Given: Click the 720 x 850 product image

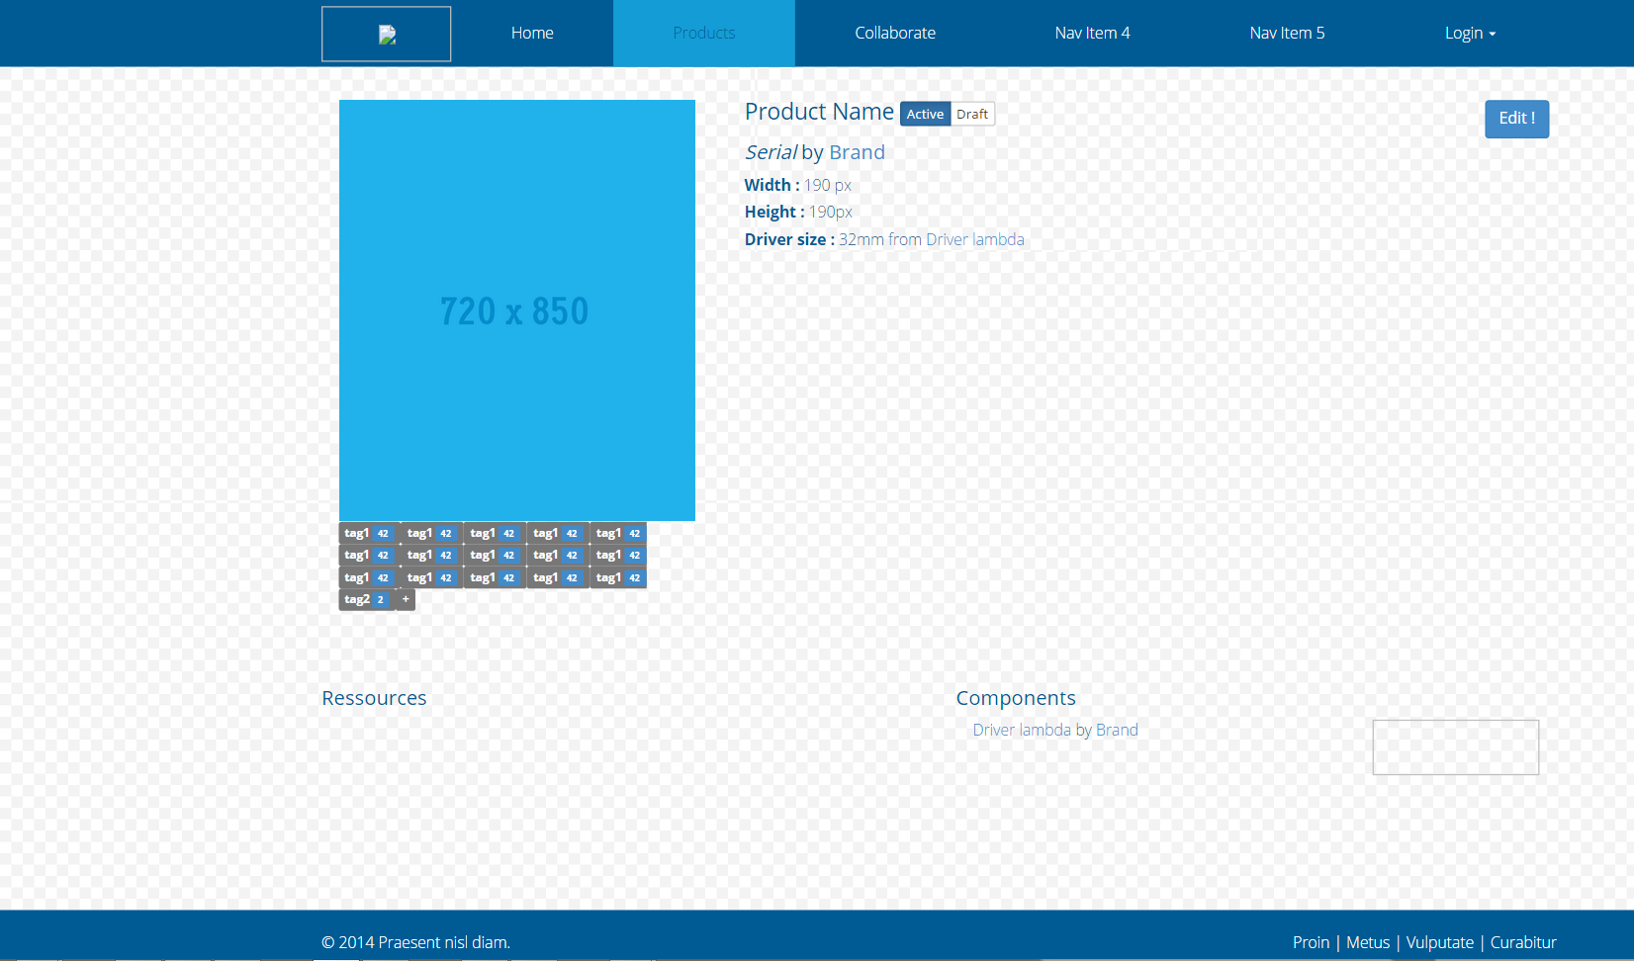Looking at the screenshot, I should pyautogui.click(x=516, y=310).
